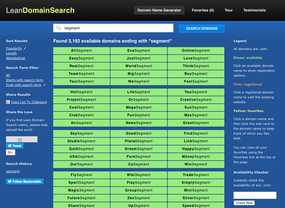Click the Google Plus share button

coord(11,152)
